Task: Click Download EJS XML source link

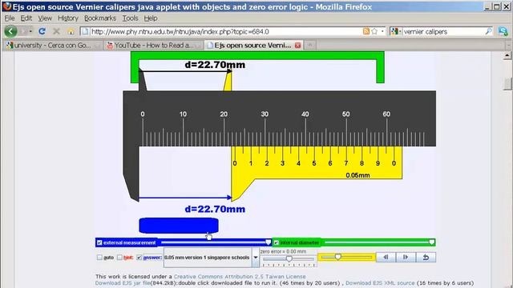Action: pyautogui.click(x=380, y=283)
